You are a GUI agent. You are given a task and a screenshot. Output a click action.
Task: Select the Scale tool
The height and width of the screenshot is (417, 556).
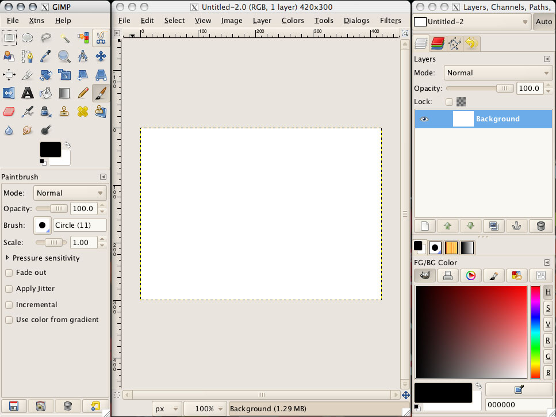pos(64,75)
